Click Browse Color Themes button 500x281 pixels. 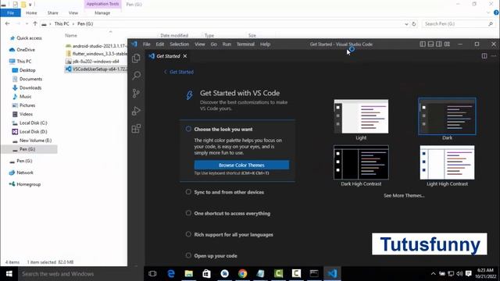coord(241,165)
